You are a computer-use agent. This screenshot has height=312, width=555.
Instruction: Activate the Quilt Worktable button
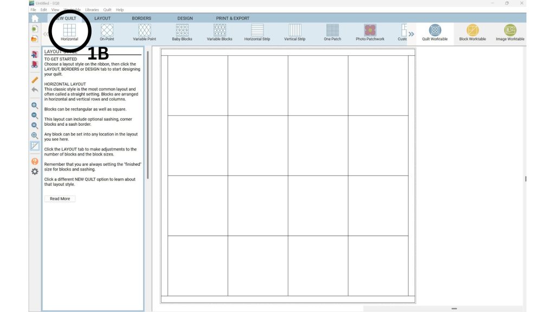pyautogui.click(x=435, y=31)
